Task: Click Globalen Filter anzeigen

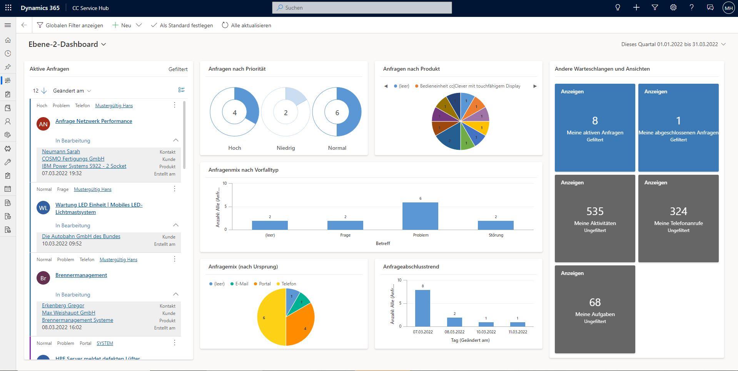Action: click(x=70, y=25)
